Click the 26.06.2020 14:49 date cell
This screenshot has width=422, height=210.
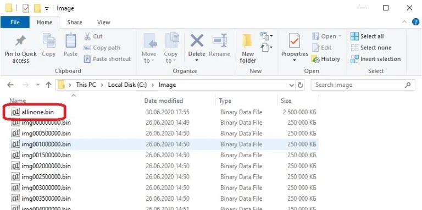click(168, 123)
